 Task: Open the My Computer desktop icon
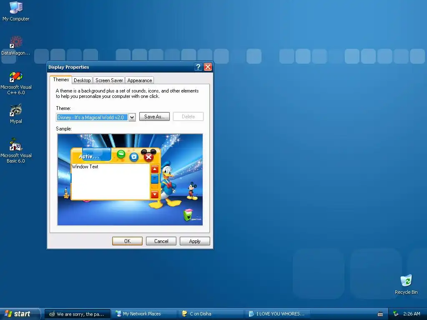point(16,11)
